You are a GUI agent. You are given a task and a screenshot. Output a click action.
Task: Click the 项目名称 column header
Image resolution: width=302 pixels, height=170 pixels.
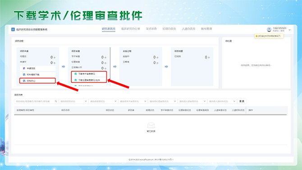pos(65,110)
